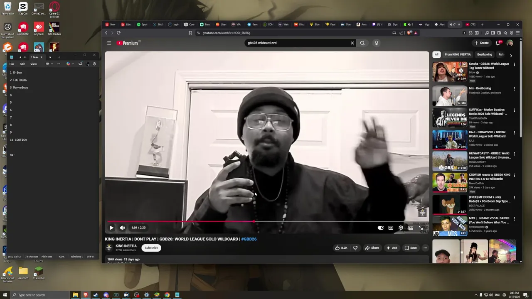Reload the page in the browser

(118, 33)
